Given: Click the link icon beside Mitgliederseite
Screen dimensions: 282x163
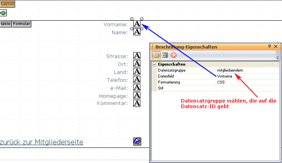Looking at the screenshot, I should click(x=137, y=142).
